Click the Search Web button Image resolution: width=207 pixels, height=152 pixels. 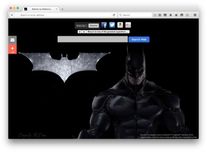(139, 39)
